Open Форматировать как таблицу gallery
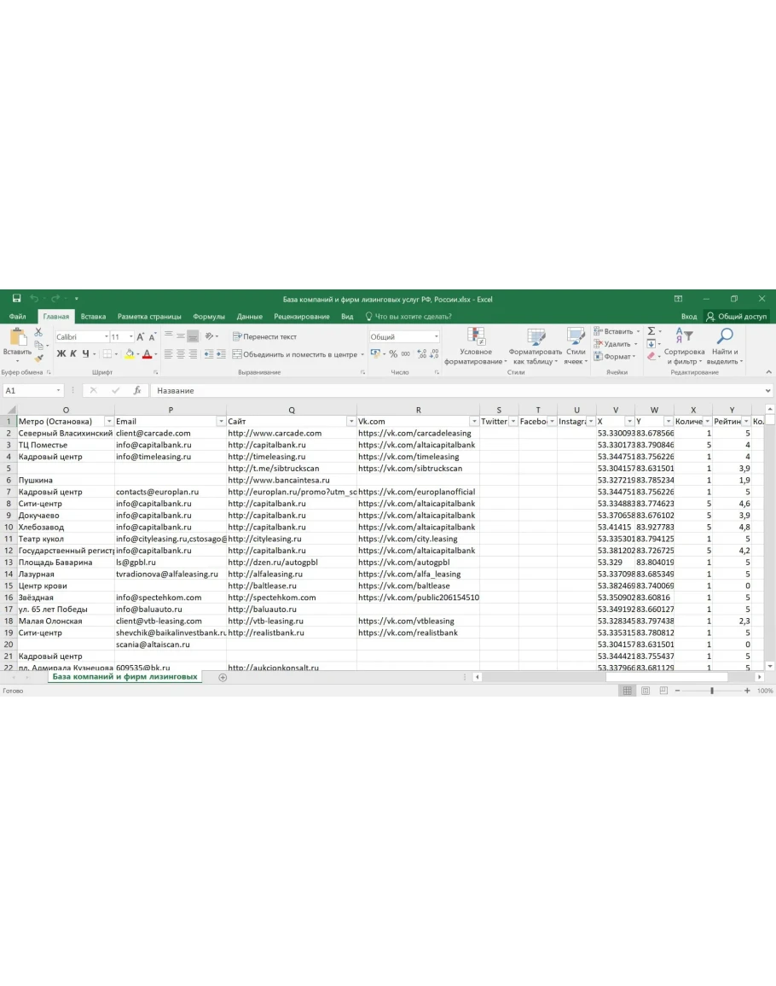 (x=535, y=346)
